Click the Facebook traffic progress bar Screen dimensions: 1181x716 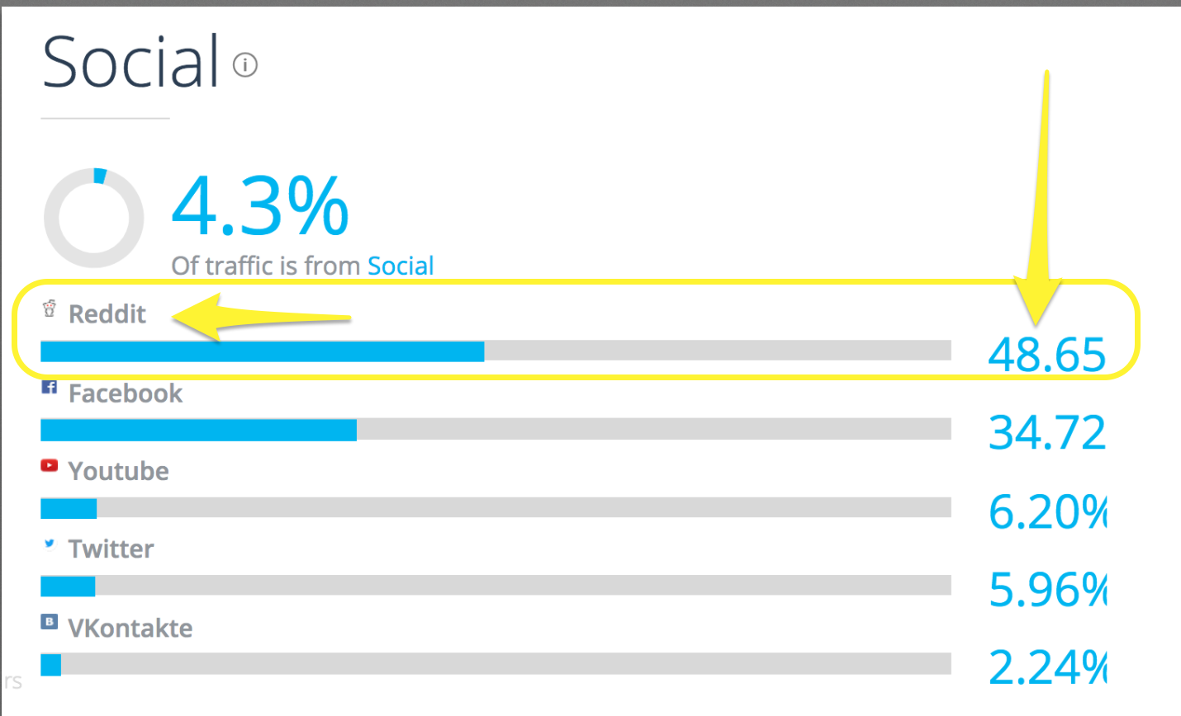[x=496, y=430]
